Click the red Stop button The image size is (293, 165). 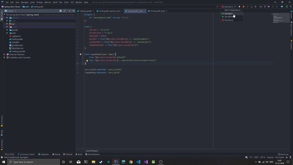[244, 6]
